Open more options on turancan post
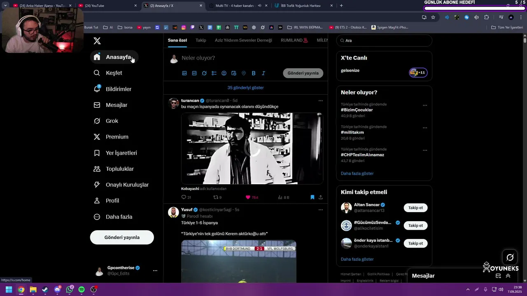Screen dimensions: 527x296 pyautogui.click(x=320, y=101)
